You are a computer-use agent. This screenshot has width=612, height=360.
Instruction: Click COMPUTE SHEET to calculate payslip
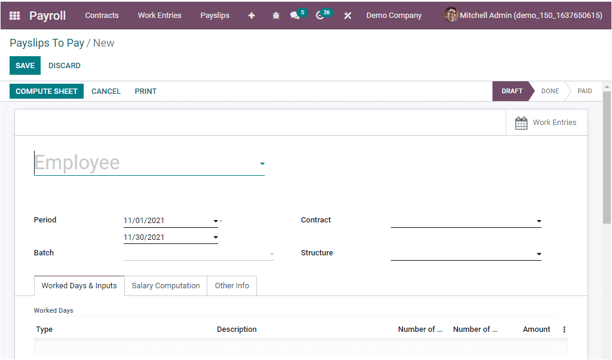tap(46, 91)
